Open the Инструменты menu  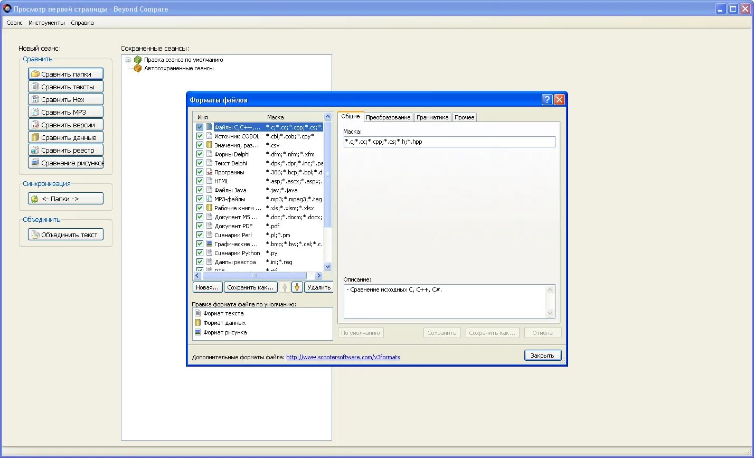pyautogui.click(x=46, y=23)
